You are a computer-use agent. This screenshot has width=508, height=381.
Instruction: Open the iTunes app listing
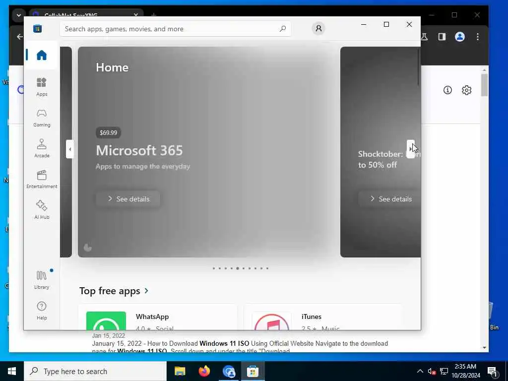point(322,317)
